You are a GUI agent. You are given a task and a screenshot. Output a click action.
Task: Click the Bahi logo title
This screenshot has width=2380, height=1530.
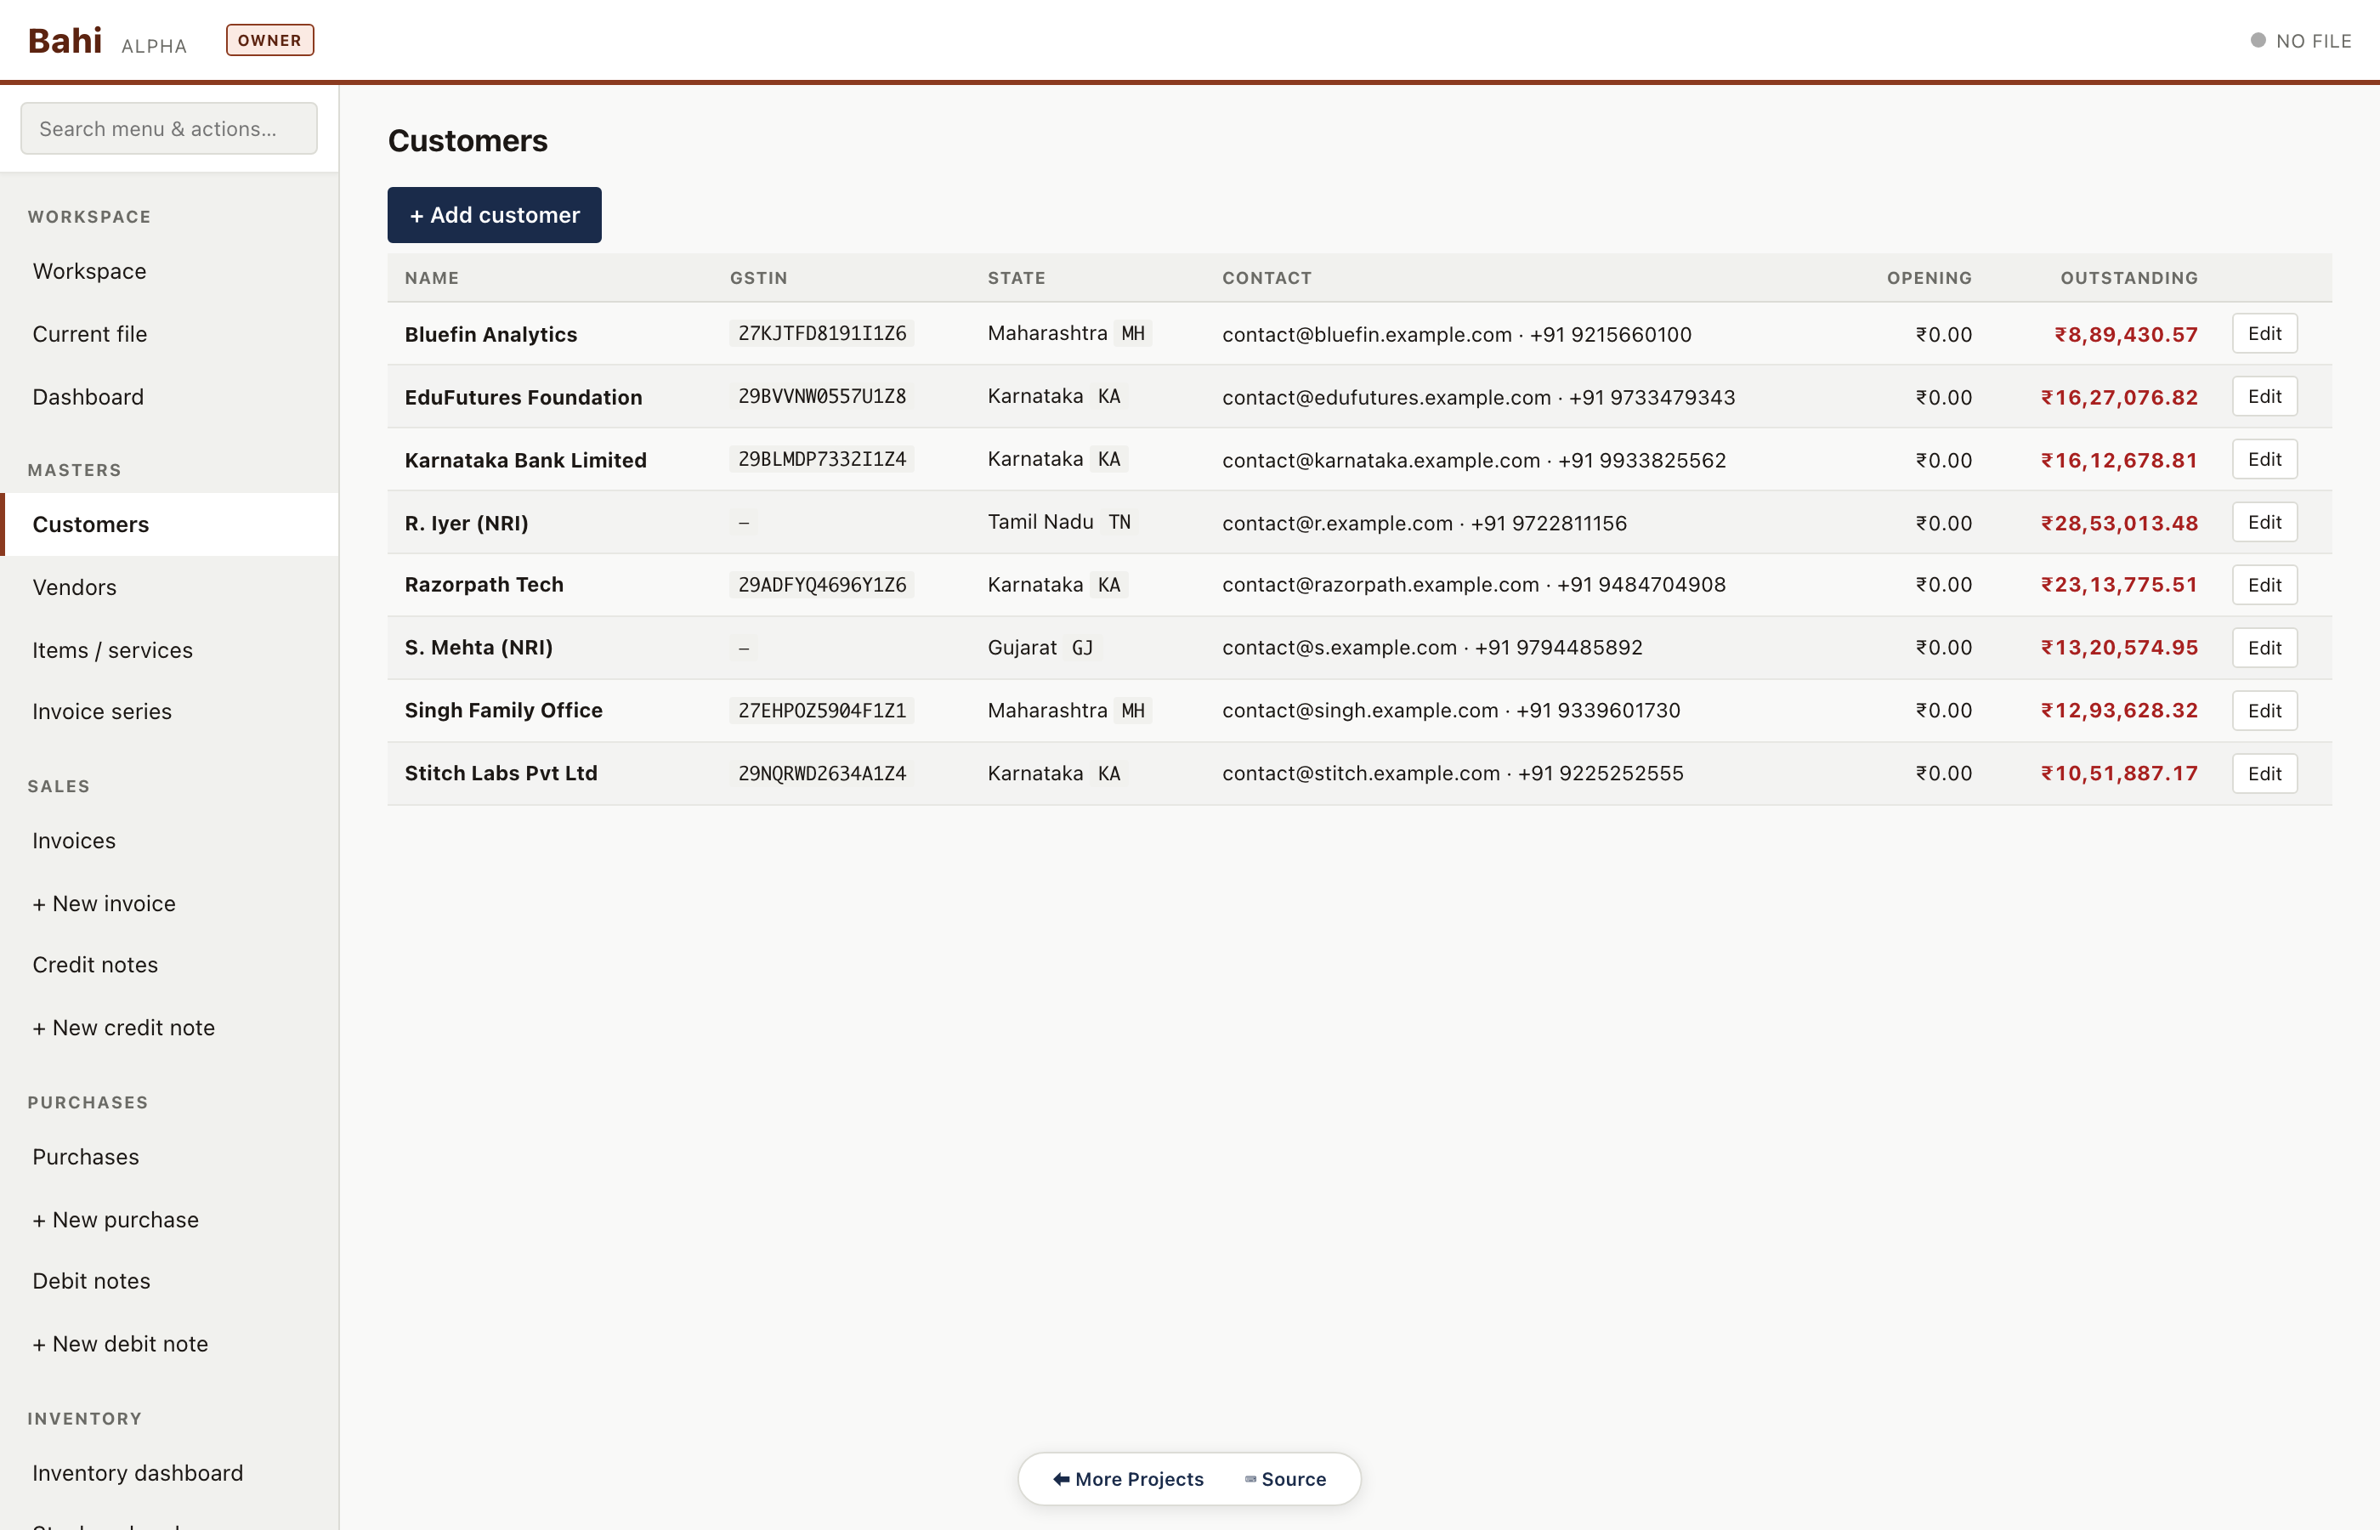coord(65,41)
